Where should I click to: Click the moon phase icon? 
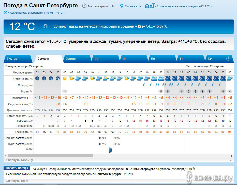coord(111,150)
